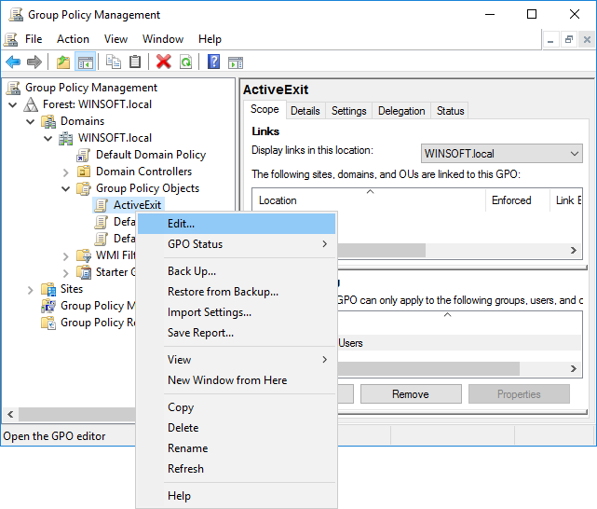Click the Up one level folder icon

[63, 62]
